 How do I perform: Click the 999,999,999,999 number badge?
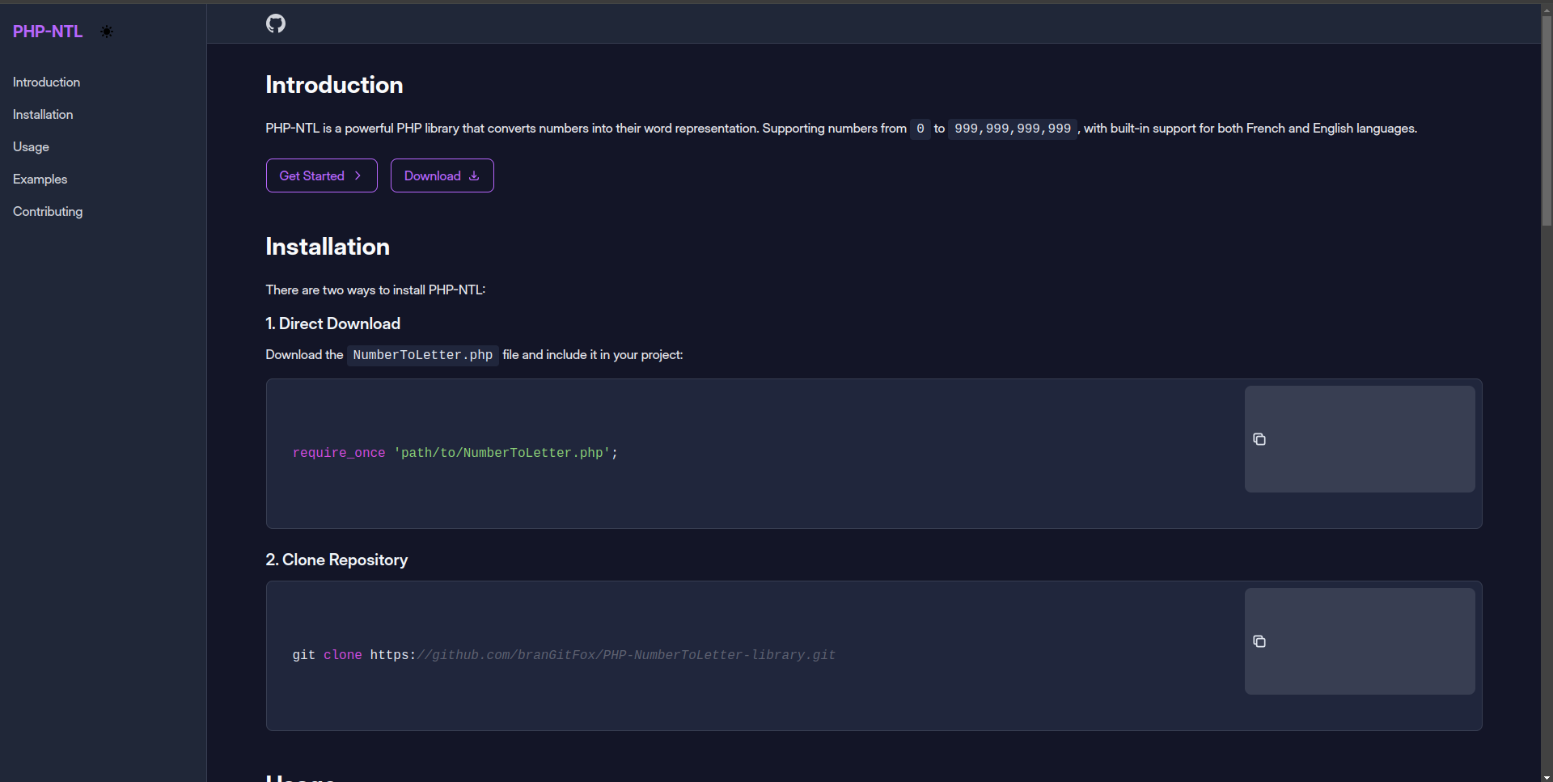1011,128
